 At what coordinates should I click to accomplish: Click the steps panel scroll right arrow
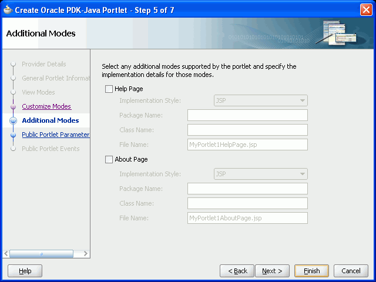tap(86, 253)
